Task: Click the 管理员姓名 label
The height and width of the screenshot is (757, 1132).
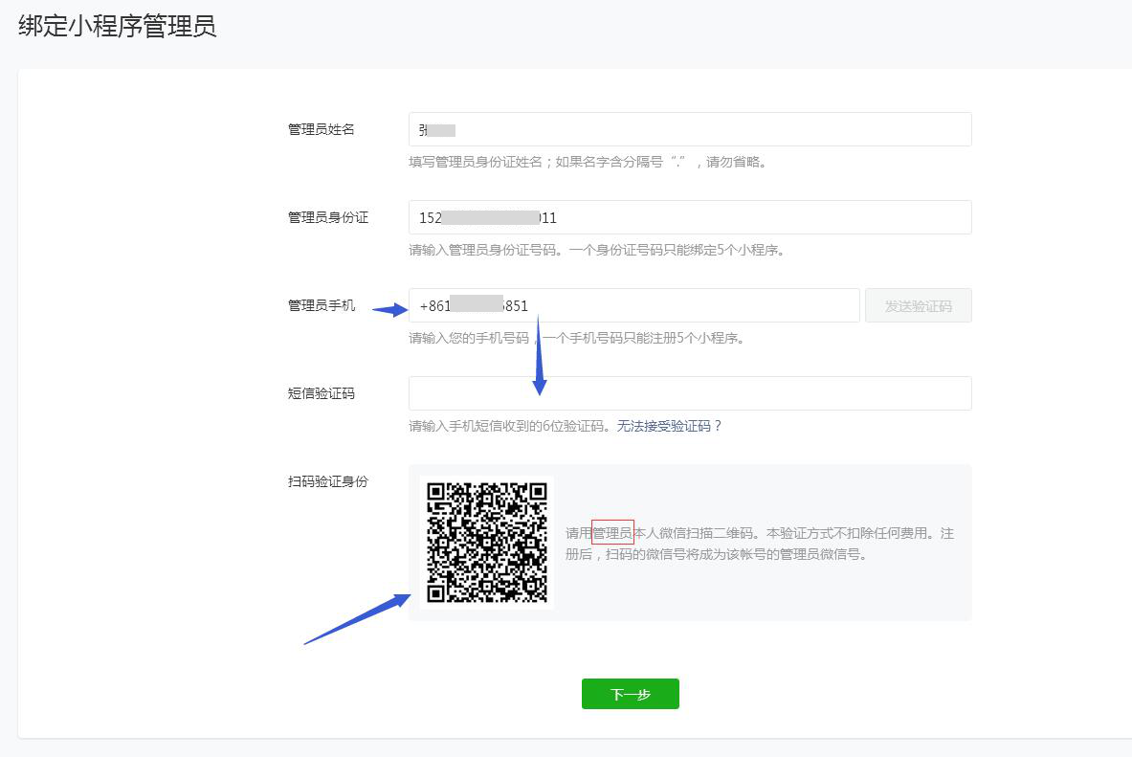Action: pos(322,129)
